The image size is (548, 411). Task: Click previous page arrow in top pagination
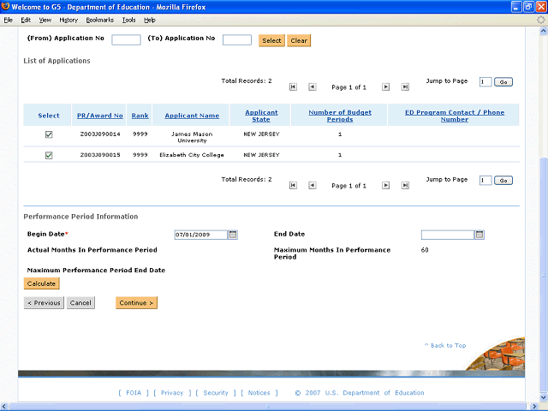click(312, 87)
